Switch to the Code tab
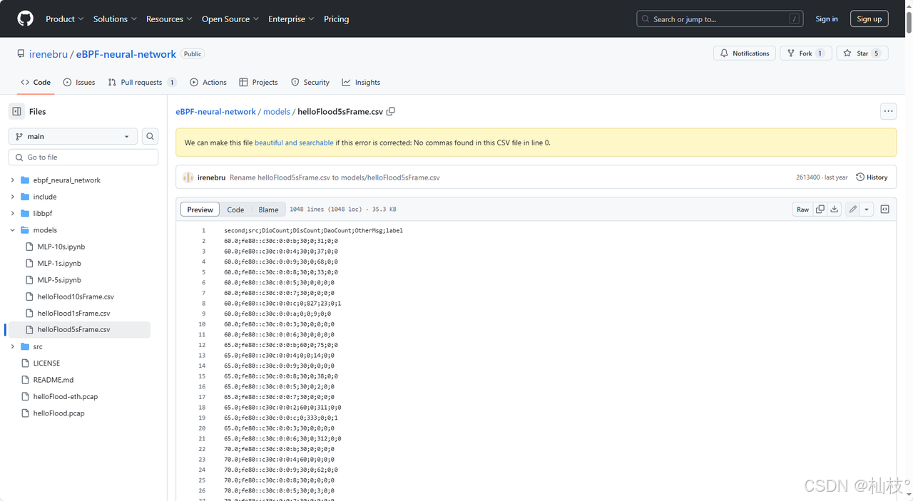This screenshot has width=913, height=501. click(36, 83)
